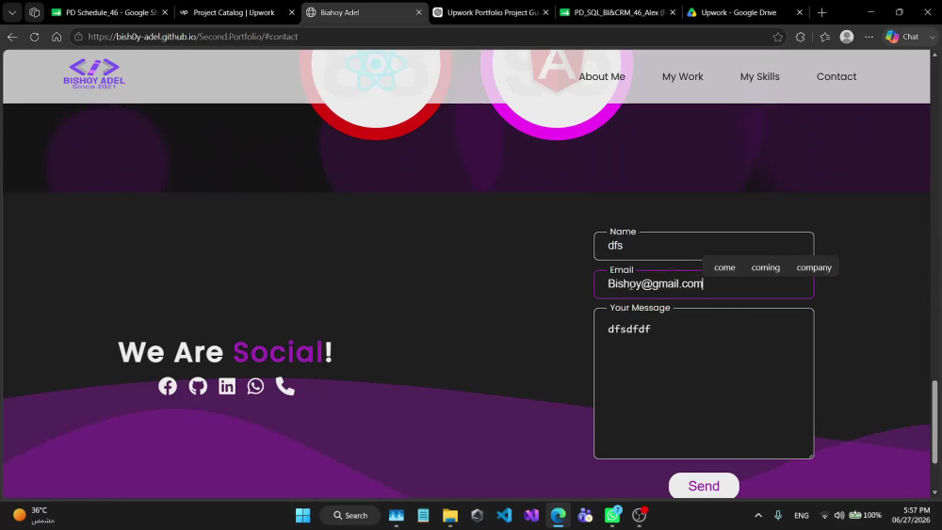Click the Your Message textarea
This screenshot has width=942, height=530.
(704, 383)
